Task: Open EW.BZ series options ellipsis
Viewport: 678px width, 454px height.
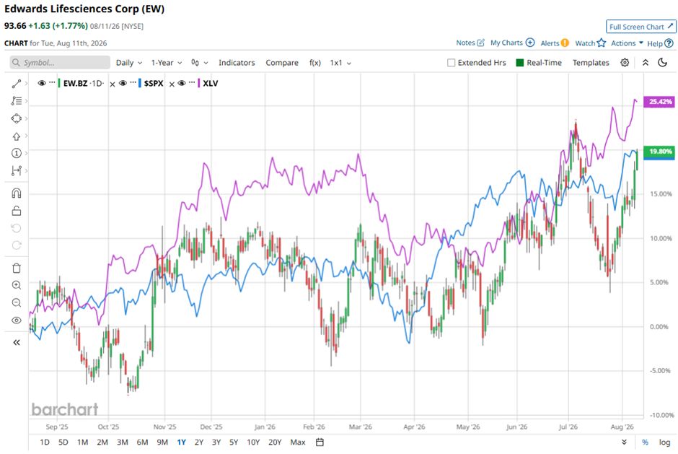Action: 52,83
